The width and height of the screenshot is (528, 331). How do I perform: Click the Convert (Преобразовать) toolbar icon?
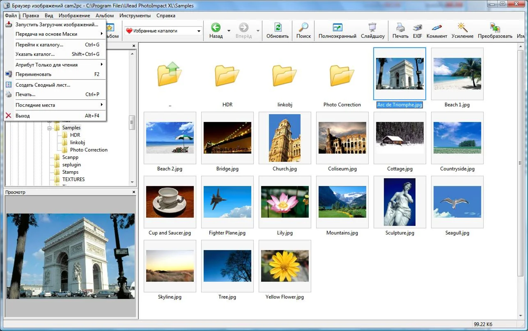[495, 28]
